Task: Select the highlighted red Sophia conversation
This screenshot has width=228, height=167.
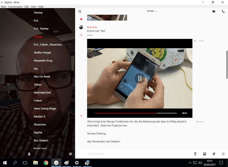Action: (x=38, y=37)
